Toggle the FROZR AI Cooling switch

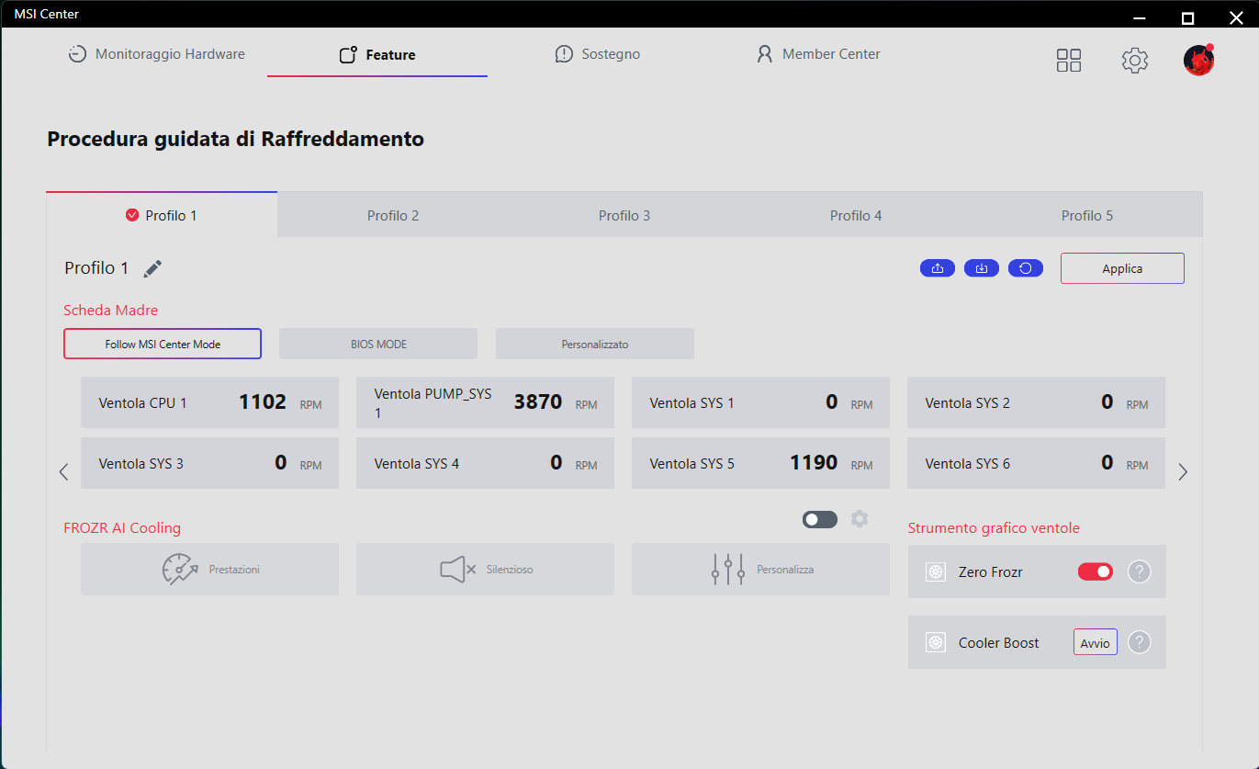820,519
